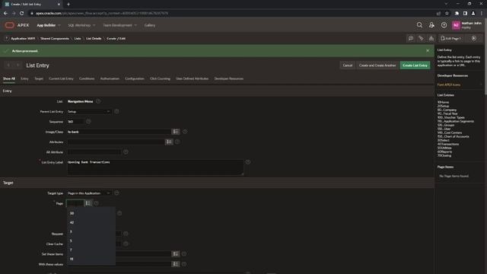This screenshot has width=487, height=274.
Task: Select page 42 in the suggestion list
Action: click(x=91, y=222)
